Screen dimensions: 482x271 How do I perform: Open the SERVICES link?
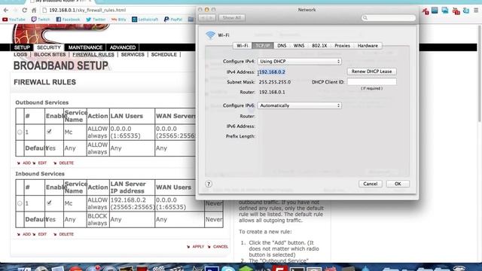coord(133,54)
